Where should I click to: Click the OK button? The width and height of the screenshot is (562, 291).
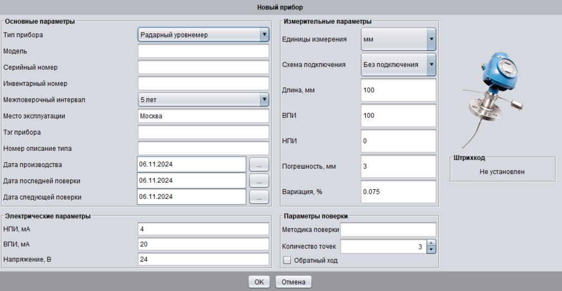(x=259, y=282)
